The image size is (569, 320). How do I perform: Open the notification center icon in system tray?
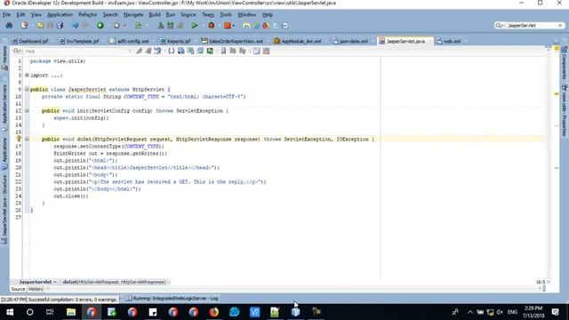coord(555,312)
